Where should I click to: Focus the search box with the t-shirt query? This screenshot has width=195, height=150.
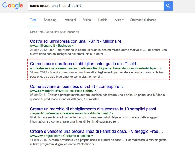[x=96, y=6]
